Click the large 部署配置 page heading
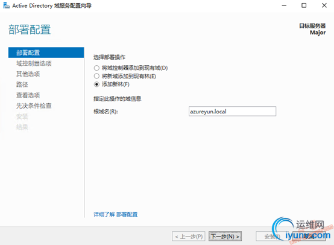 (30, 30)
